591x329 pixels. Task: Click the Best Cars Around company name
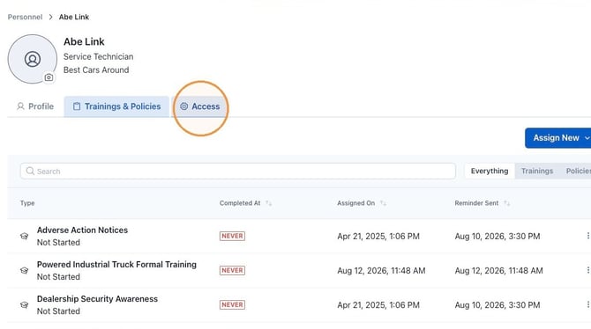tap(96, 70)
